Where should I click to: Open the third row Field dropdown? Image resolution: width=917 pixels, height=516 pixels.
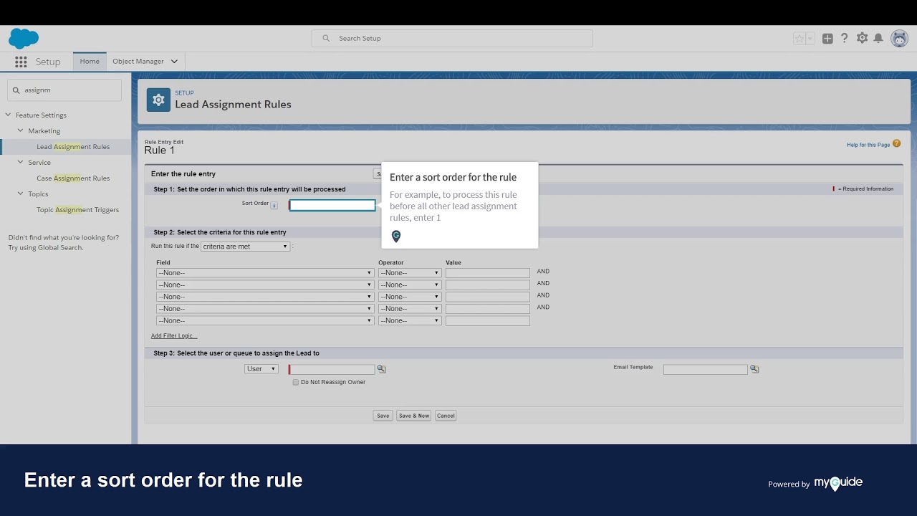(265, 297)
